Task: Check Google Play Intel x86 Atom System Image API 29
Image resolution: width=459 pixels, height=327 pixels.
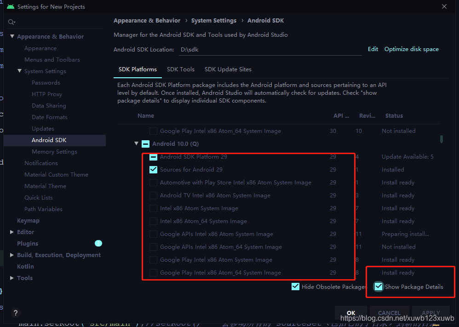Action: point(153,260)
